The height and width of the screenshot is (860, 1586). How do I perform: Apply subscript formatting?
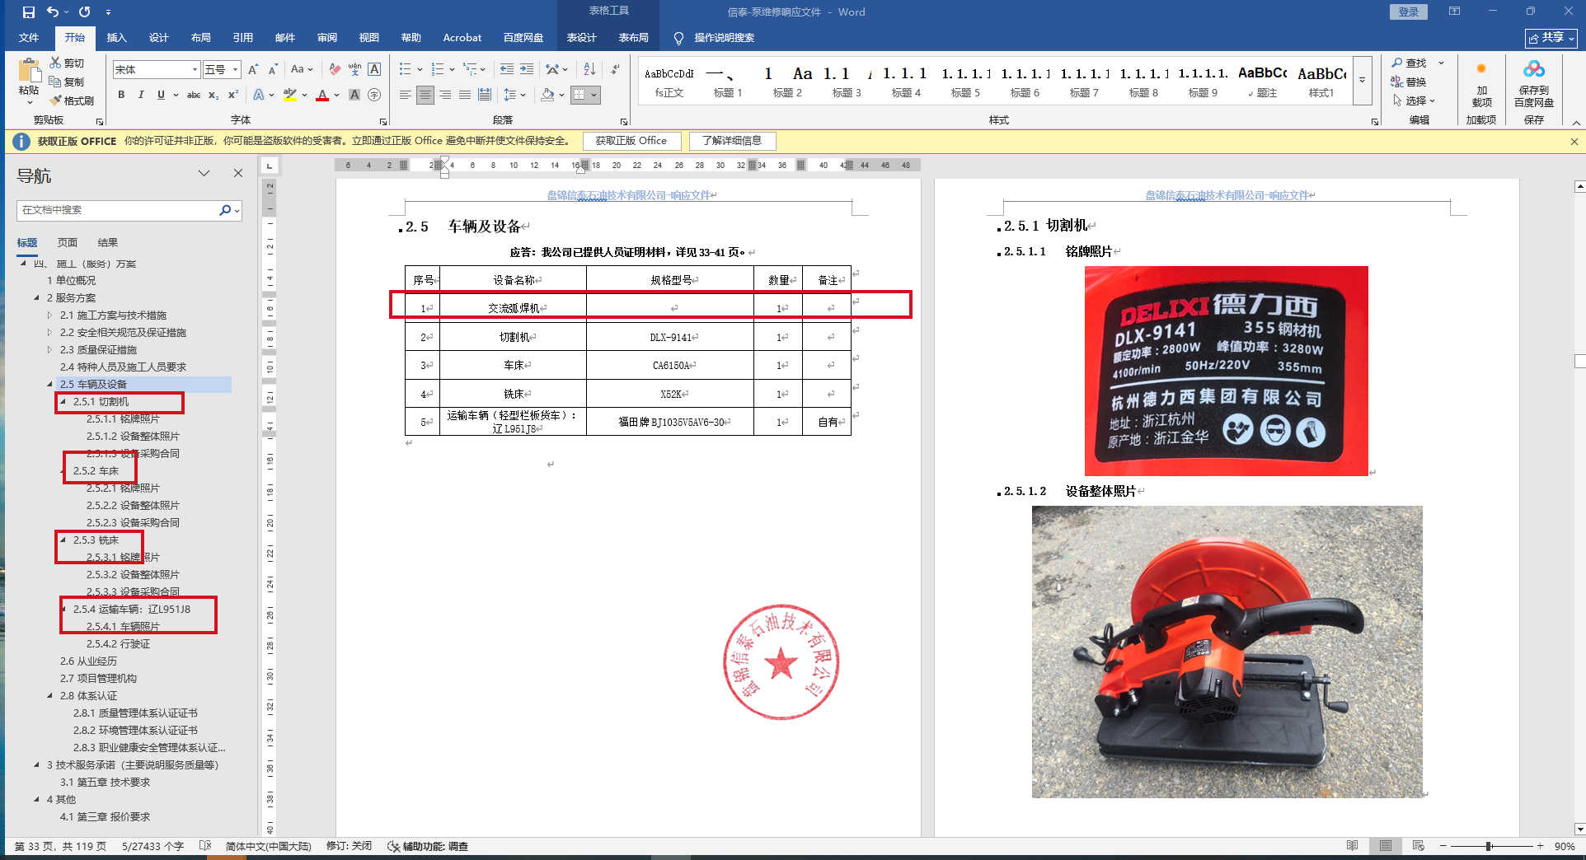pos(213,96)
